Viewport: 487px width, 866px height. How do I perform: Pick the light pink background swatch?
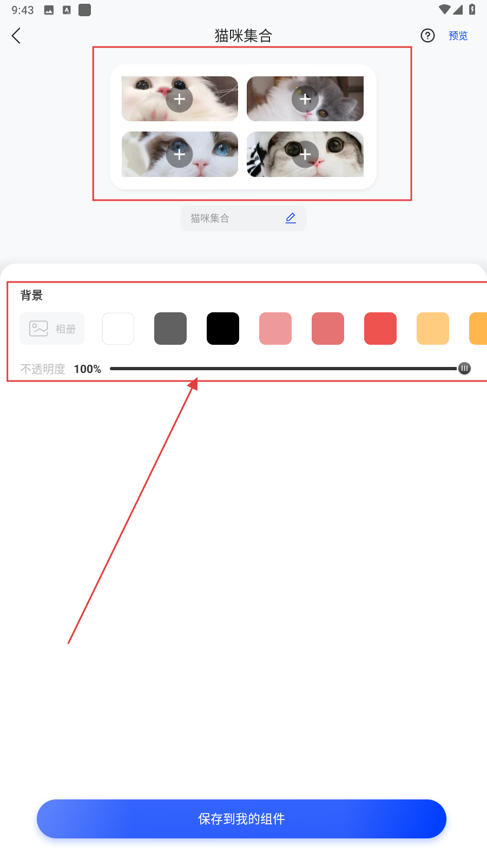point(275,329)
